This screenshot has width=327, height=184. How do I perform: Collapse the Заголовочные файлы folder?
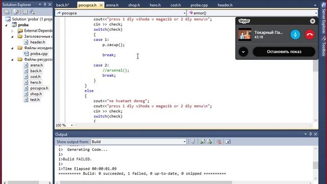(12, 36)
